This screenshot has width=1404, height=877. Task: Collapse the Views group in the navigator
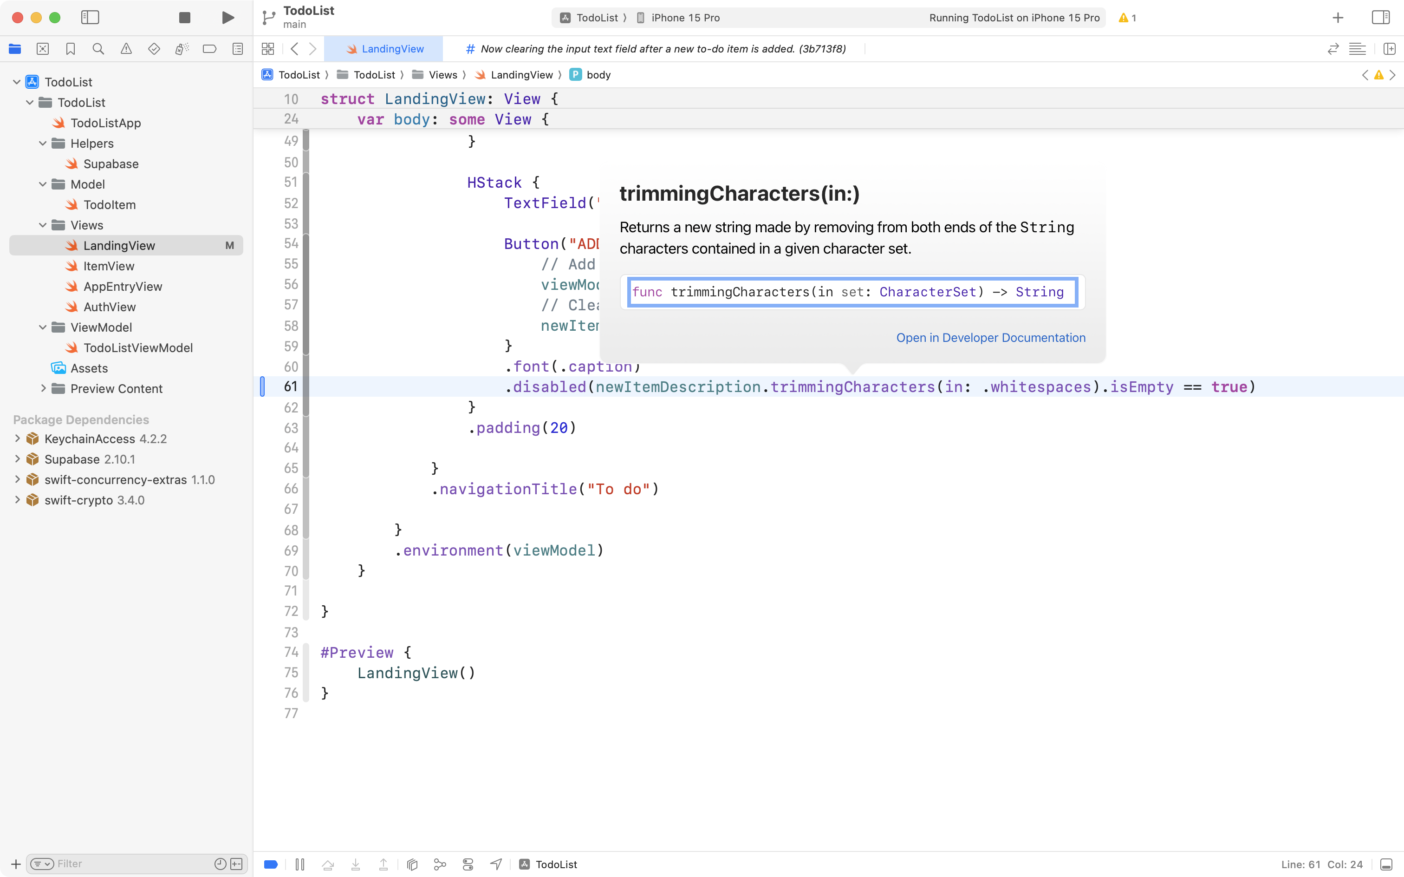pyautogui.click(x=42, y=225)
